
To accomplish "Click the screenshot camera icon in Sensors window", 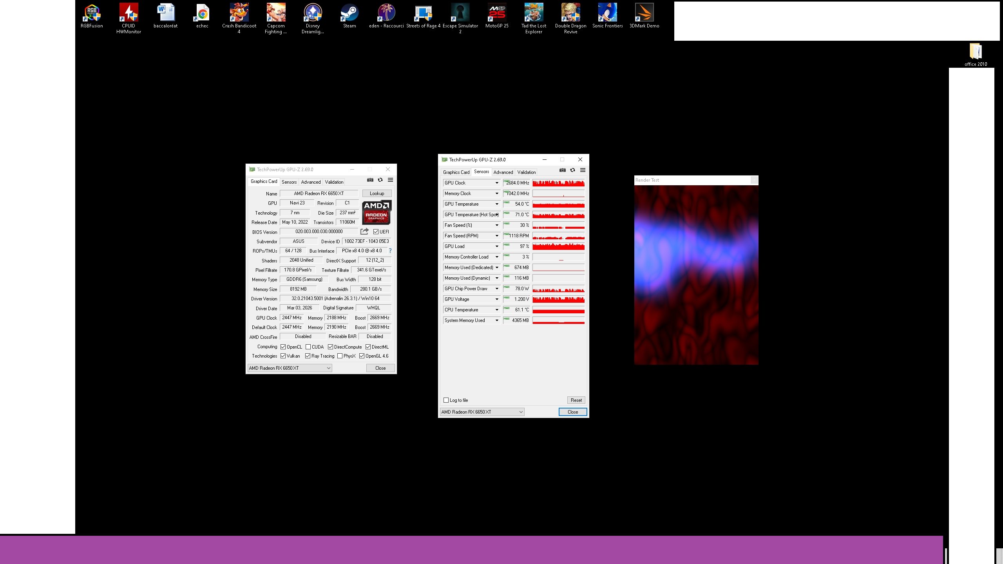I will click(562, 170).
